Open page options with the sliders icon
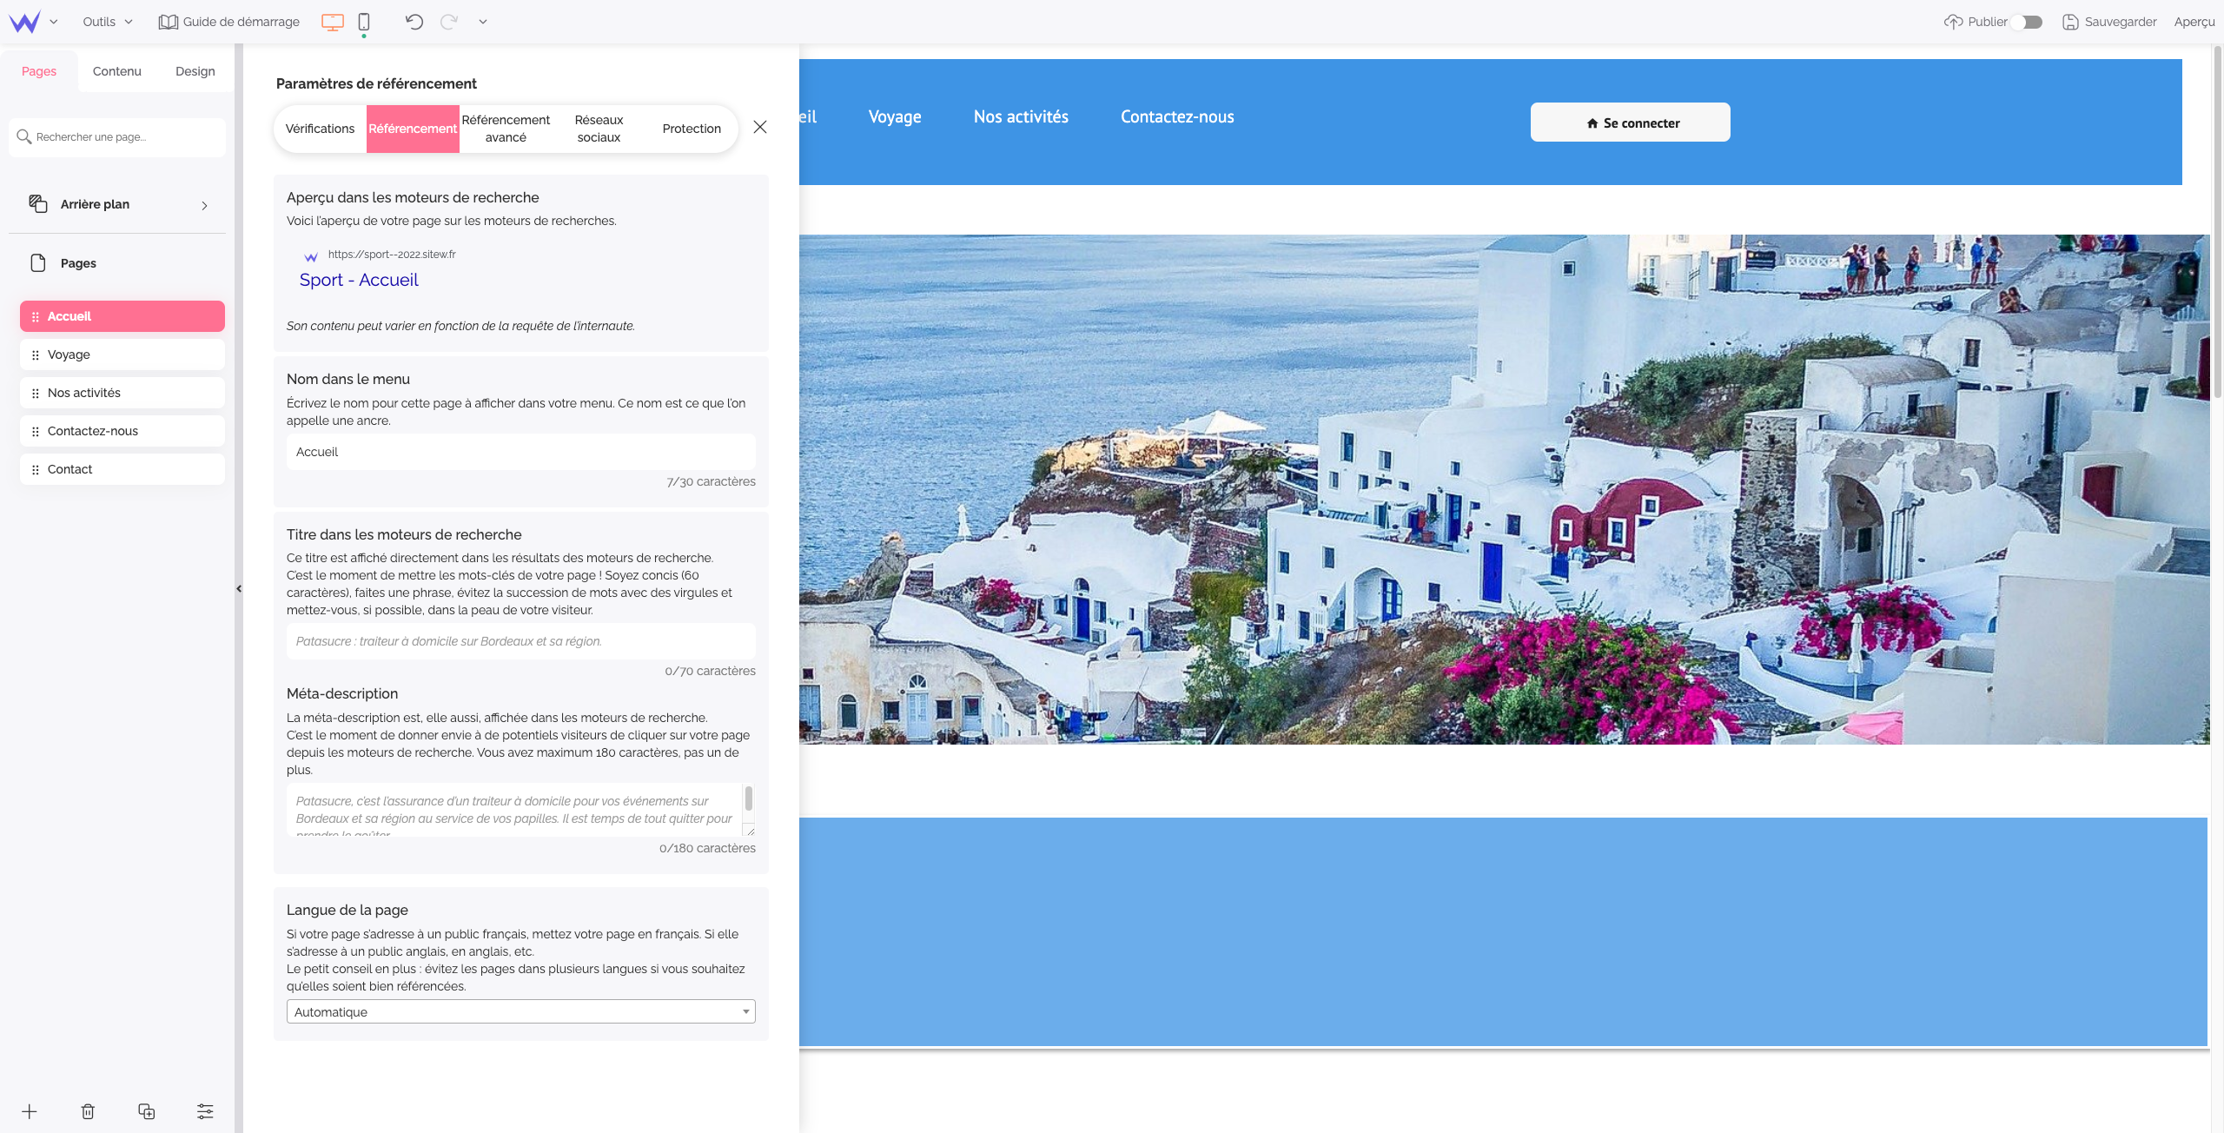The height and width of the screenshot is (1133, 2224). pyautogui.click(x=205, y=1111)
